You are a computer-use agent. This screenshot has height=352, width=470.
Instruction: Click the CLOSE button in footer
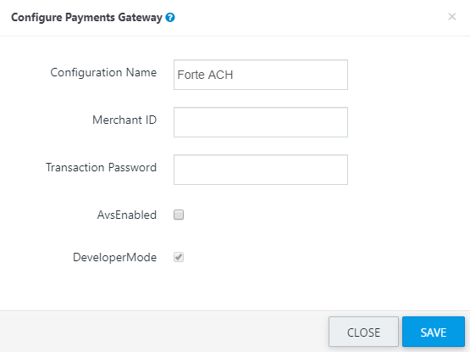tap(363, 332)
